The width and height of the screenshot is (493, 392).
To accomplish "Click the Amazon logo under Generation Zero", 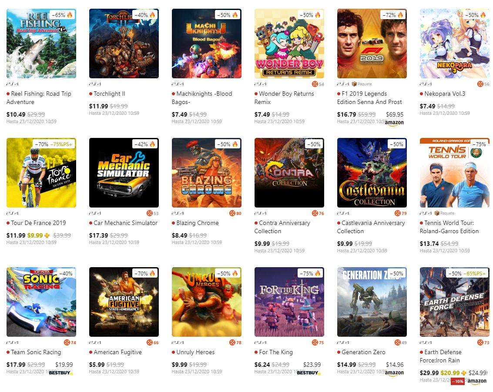I will point(394,373).
